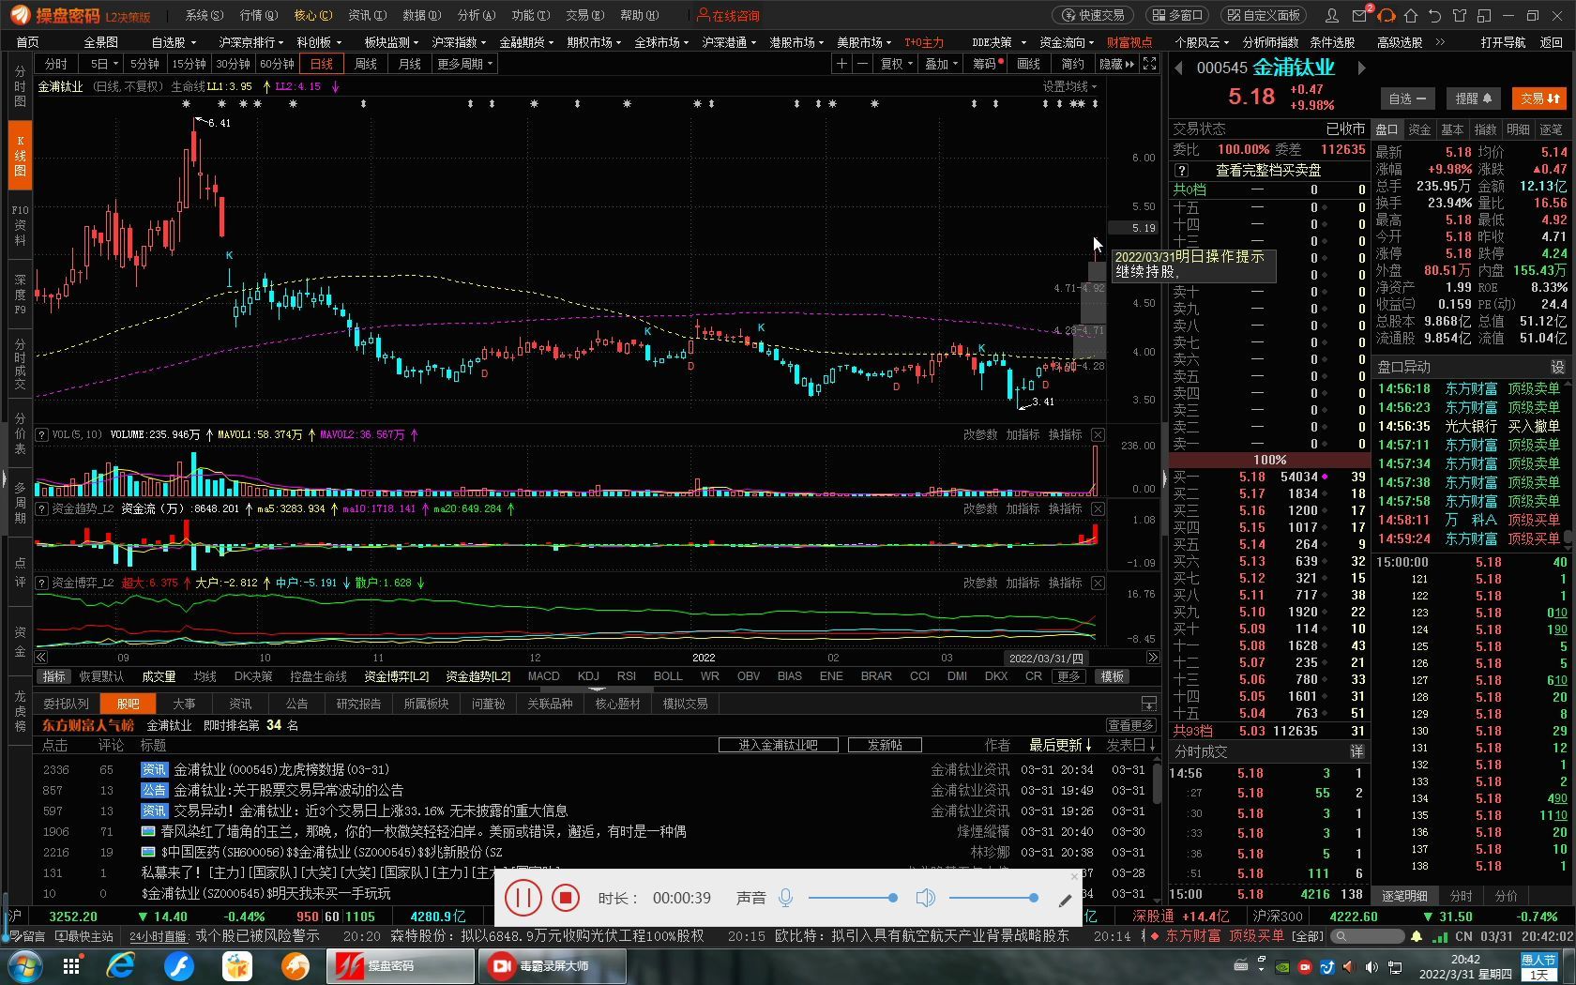
Task: Adjust the recorder speaker volume slider
Action: tap(993, 898)
